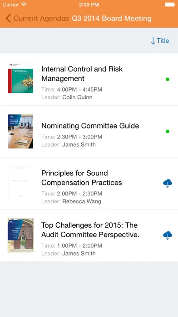Screen dimensions: 178x317
Task: Open Top Challenges for 2015 agenda item
Action: point(89,235)
